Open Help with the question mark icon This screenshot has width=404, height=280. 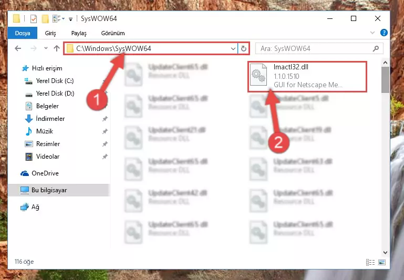click(384, 33)
